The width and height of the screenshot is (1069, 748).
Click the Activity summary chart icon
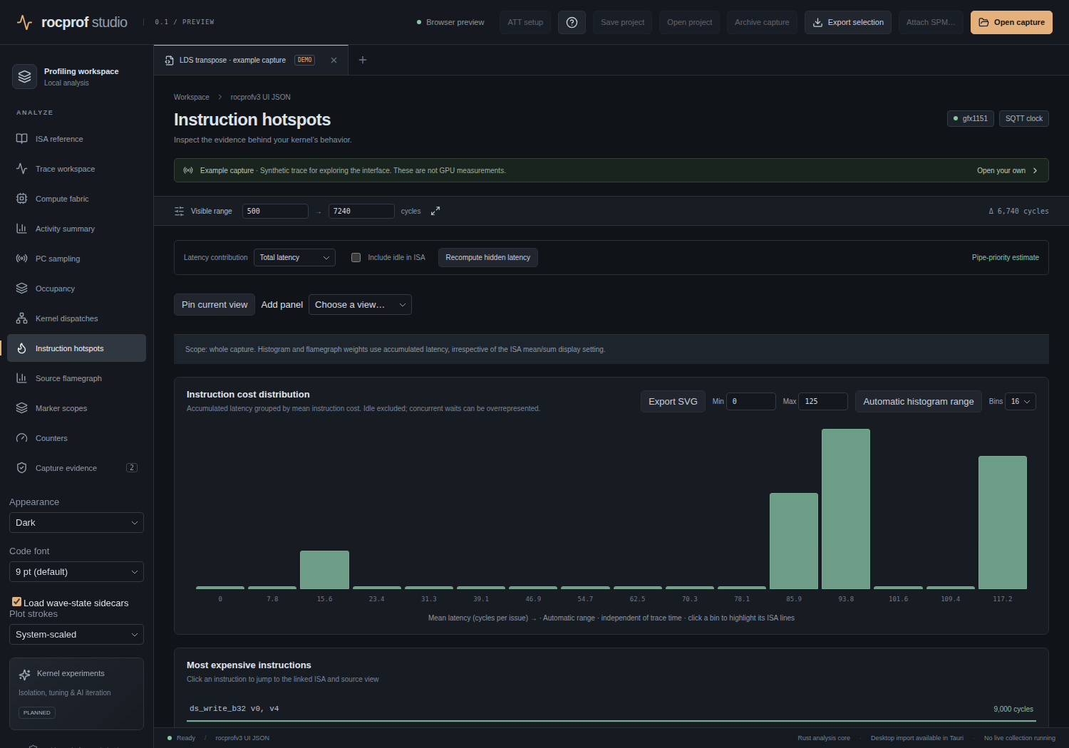coord(22,229)
